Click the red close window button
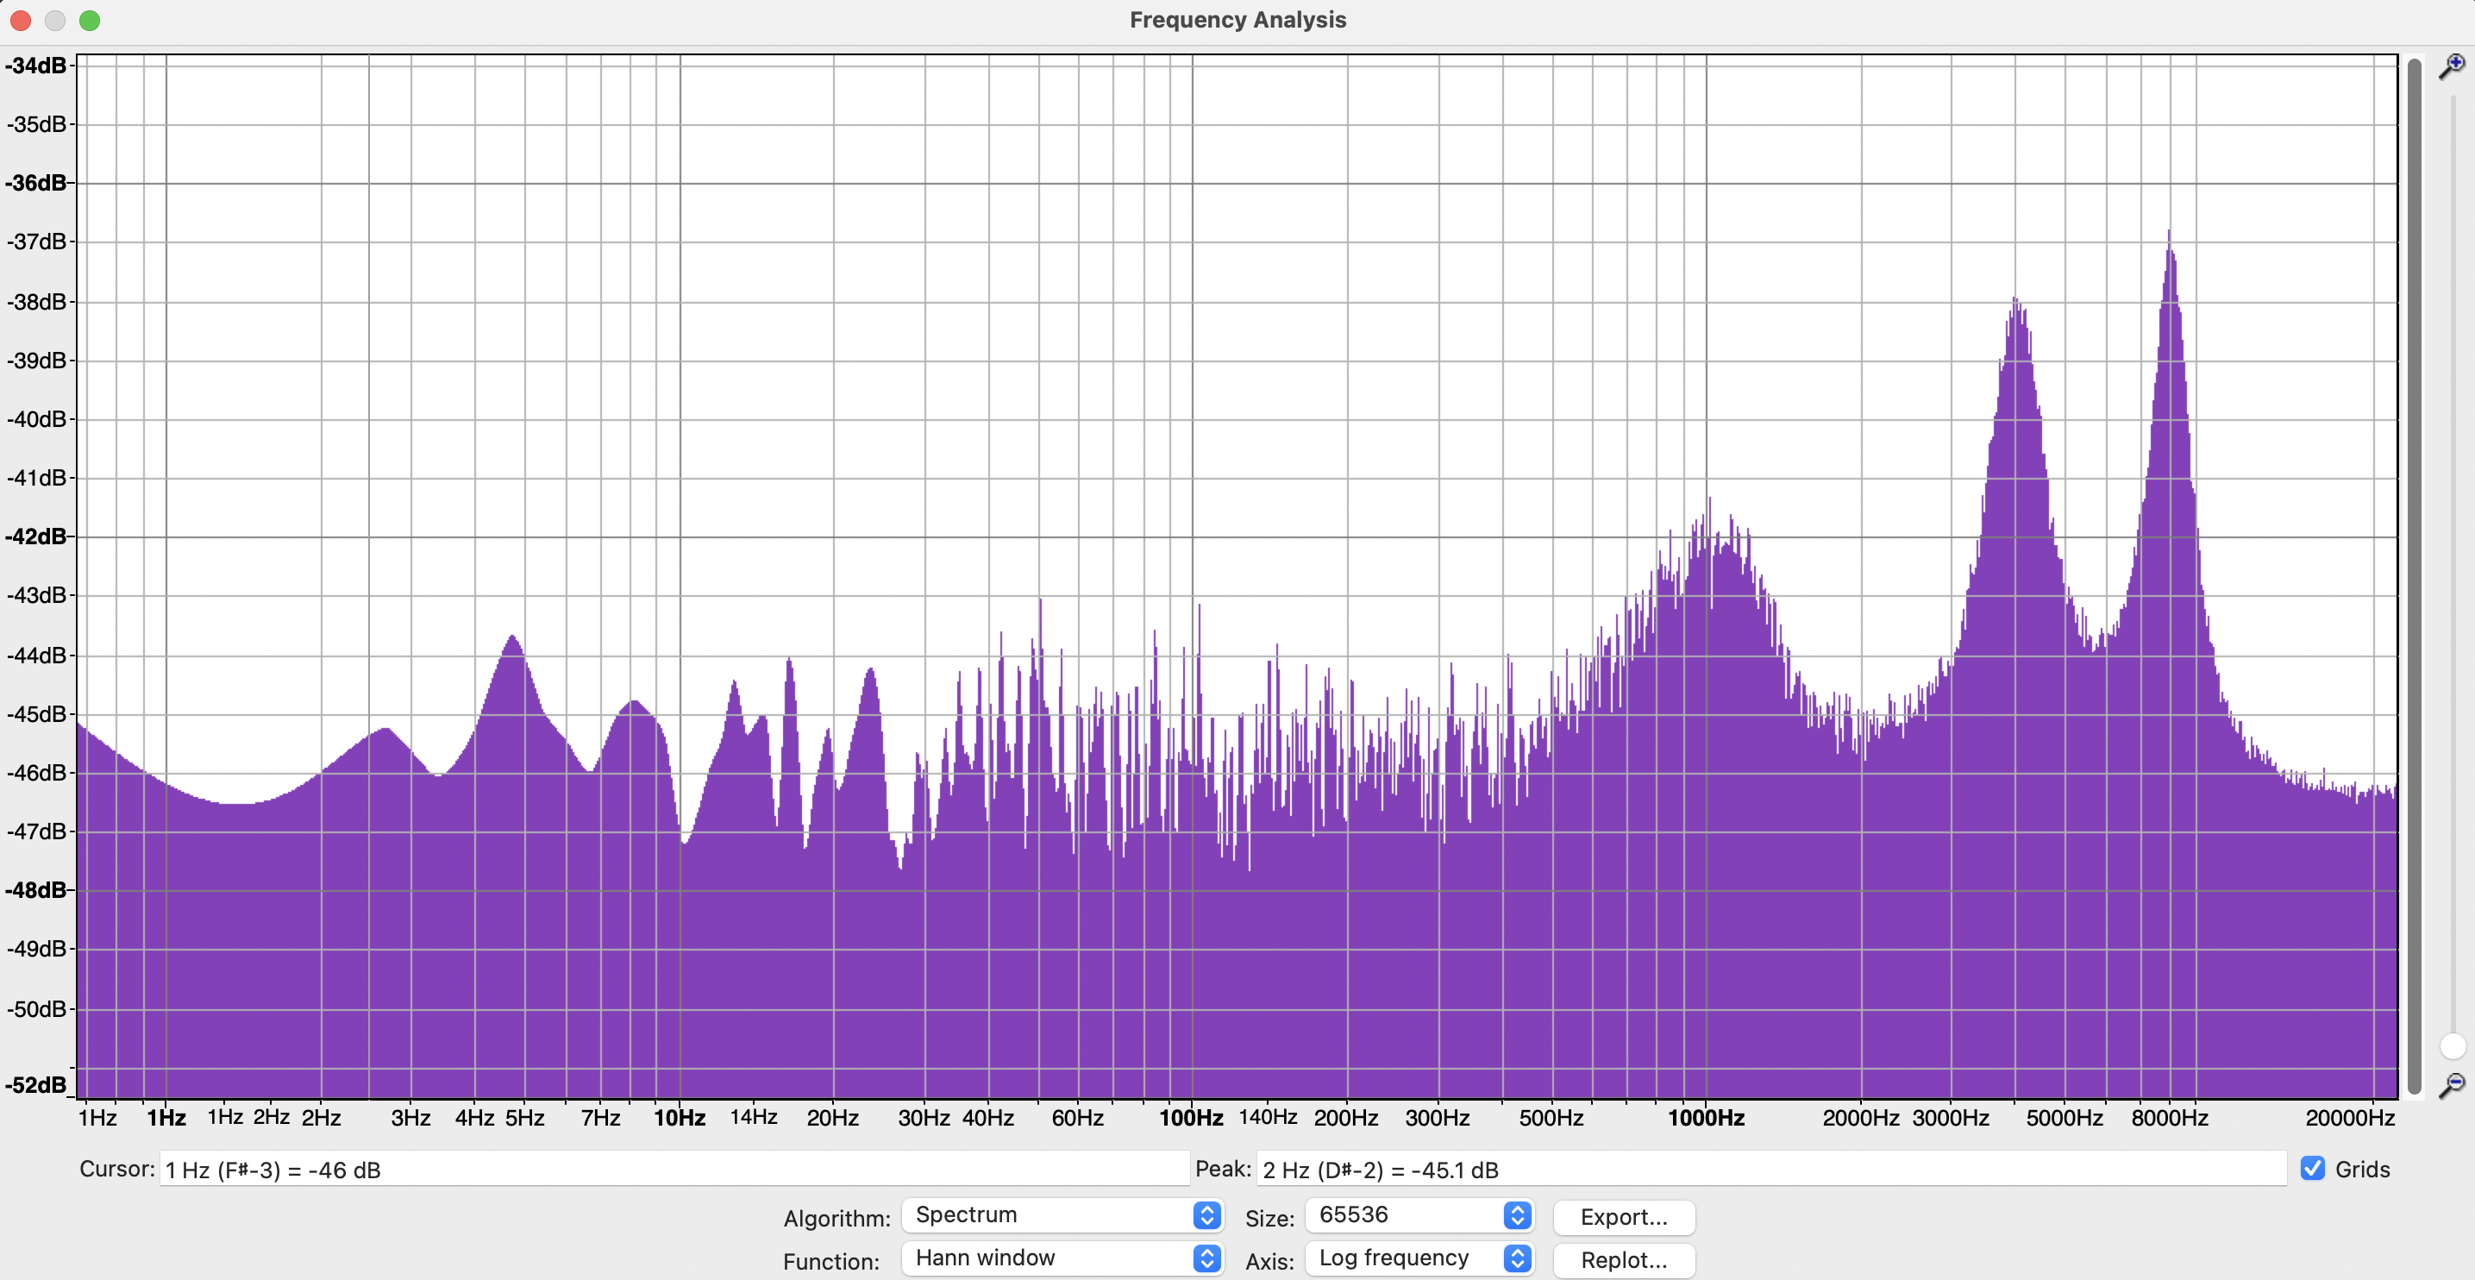Viewport: 2475px width, 1280px height. [20, 20]
